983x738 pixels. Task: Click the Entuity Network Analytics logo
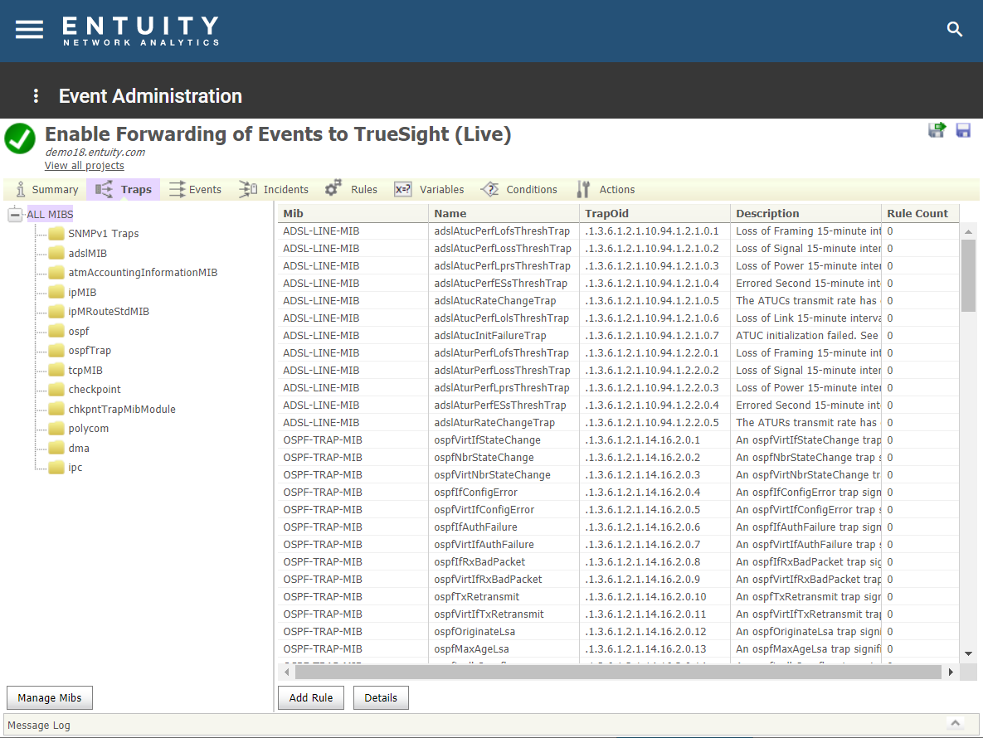[x=141, y=31]
